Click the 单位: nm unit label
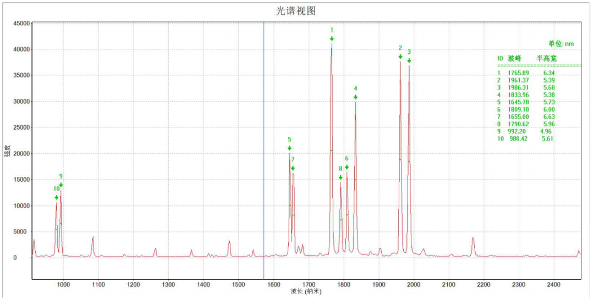594x301 pixels. tap(561, 44)
